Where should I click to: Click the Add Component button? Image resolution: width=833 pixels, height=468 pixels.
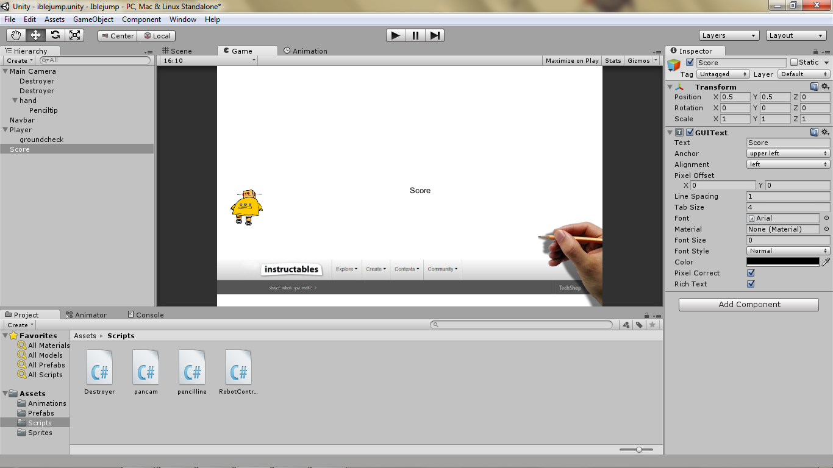pos(749,305)
